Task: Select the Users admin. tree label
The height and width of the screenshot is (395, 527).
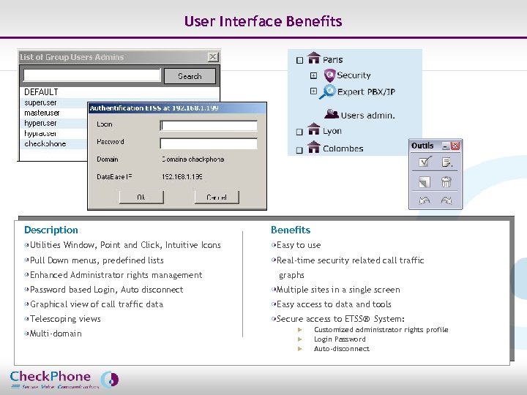Action: [367, 116]
